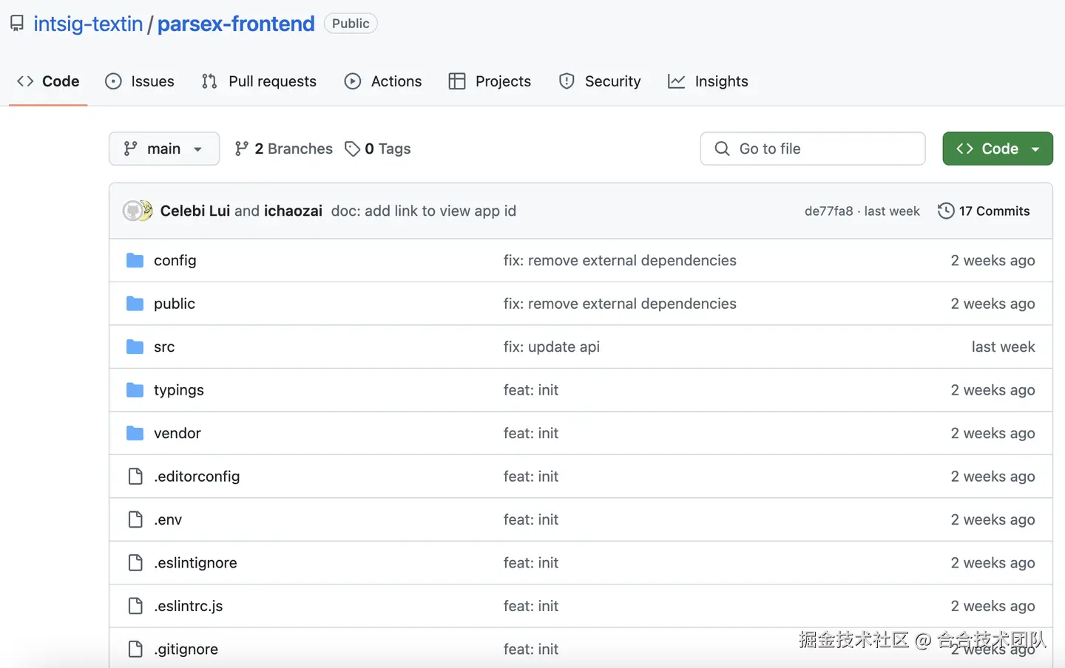
Task: Open the src folder
Action: 164,347
